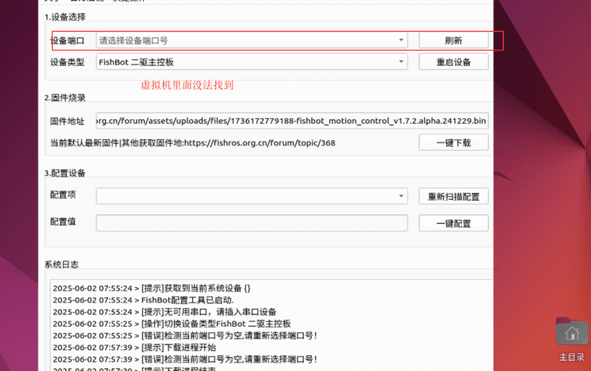Click log line FishBot配置工具已启动
This screenshot has width=591, height=371.
point(143,300)
